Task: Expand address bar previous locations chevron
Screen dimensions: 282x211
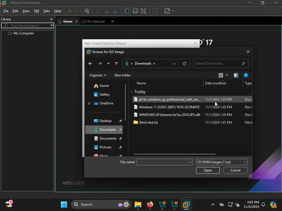Action: tap(174, 64)
